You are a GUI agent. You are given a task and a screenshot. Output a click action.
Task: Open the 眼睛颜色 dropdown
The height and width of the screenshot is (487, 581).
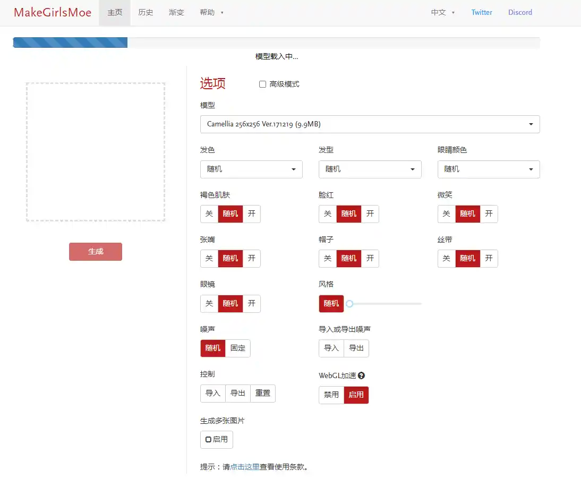tap(489, 169)
